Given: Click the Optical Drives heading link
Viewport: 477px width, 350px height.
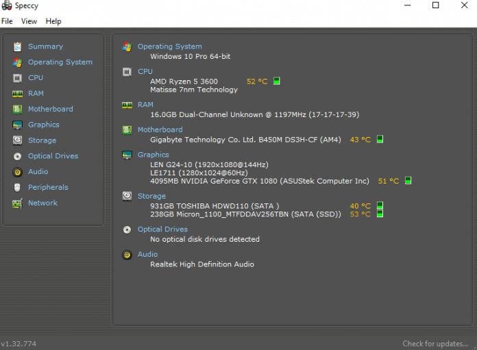Looking at the screenshot, I should point(162,229).
